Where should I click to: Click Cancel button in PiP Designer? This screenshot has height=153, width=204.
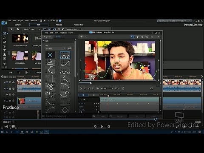tap(154, 116)
